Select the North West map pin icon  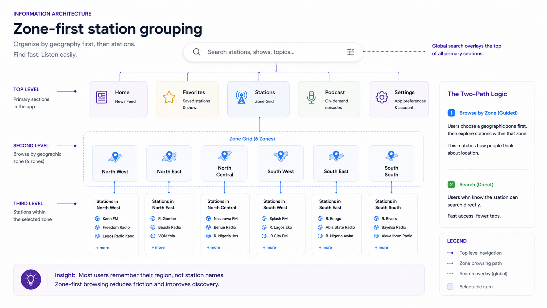[115, 157]
